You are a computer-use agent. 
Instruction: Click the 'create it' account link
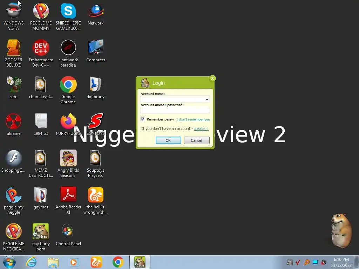201,129
